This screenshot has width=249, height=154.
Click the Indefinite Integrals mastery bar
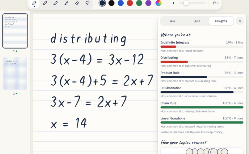(x=202, y=47)
